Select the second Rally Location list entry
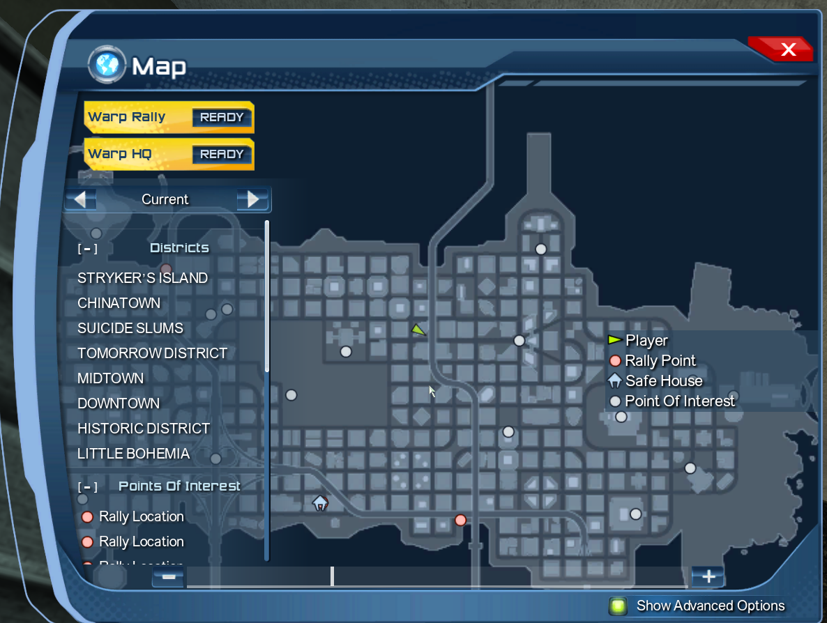The width and height of the screenshot is (827, 623). tap(132, 541)
